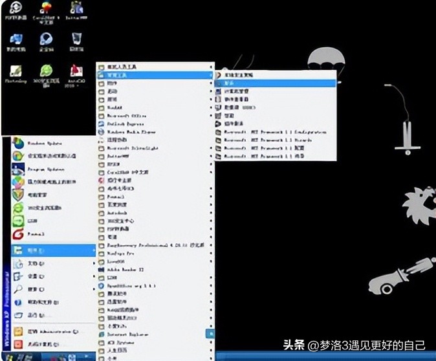Expand the ACD Systems programs folder
The height and width of the screenshot is (361, 436).
click(x=156, y=342)
